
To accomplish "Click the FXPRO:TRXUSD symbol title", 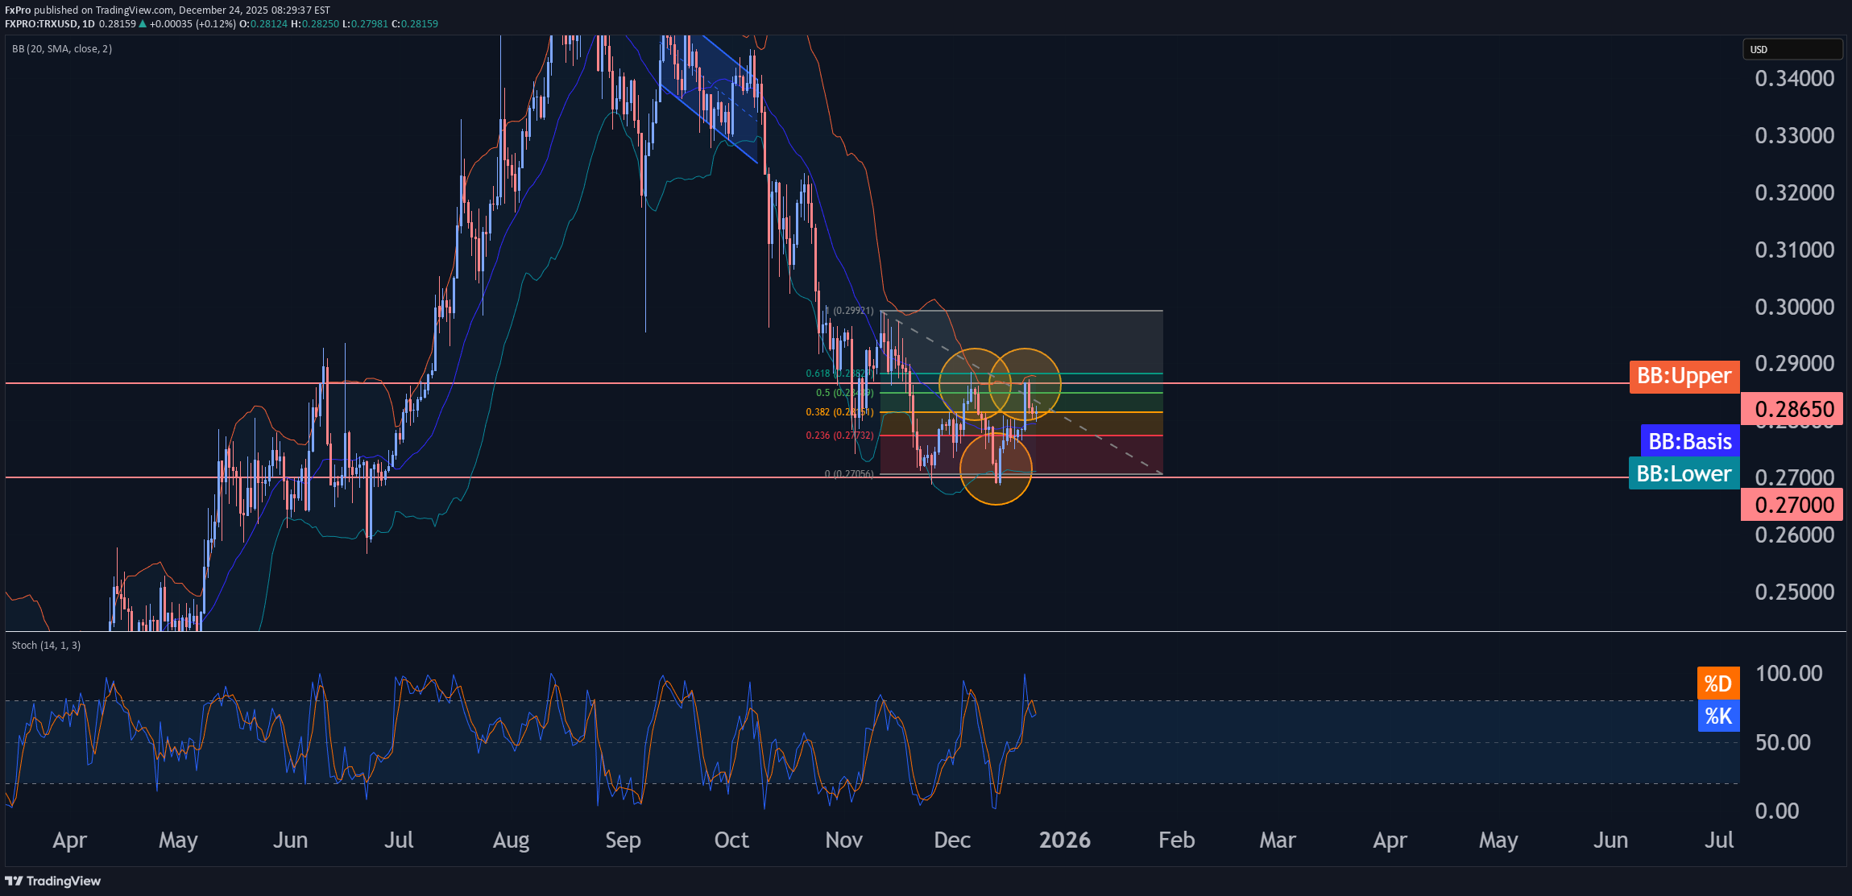I will point(40,24).
